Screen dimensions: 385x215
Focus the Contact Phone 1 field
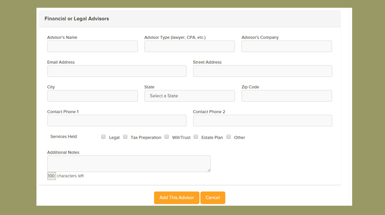pos(117,120)
